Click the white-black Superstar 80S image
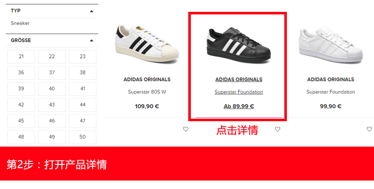The height and width of the screenshot is (189, 374). pos(147,44)
